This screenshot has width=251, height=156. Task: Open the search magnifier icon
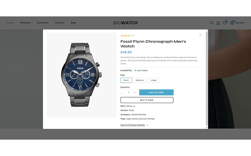coord(212,23)
